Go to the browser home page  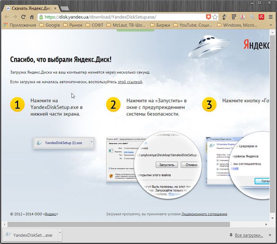tap(32, 17)
